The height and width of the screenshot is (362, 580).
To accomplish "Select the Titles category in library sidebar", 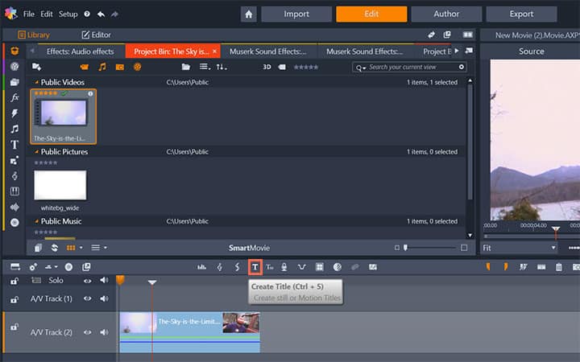I will click(14, 145).
